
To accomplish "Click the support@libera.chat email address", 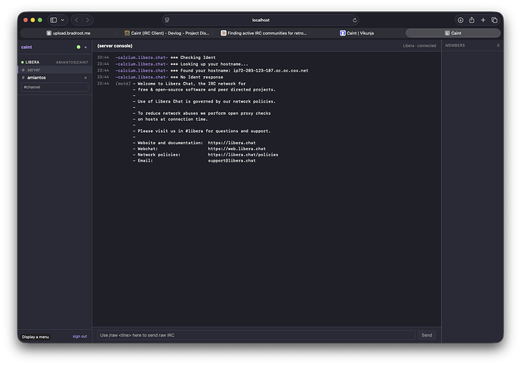I will pyautogui.click(x=232, y=161).
